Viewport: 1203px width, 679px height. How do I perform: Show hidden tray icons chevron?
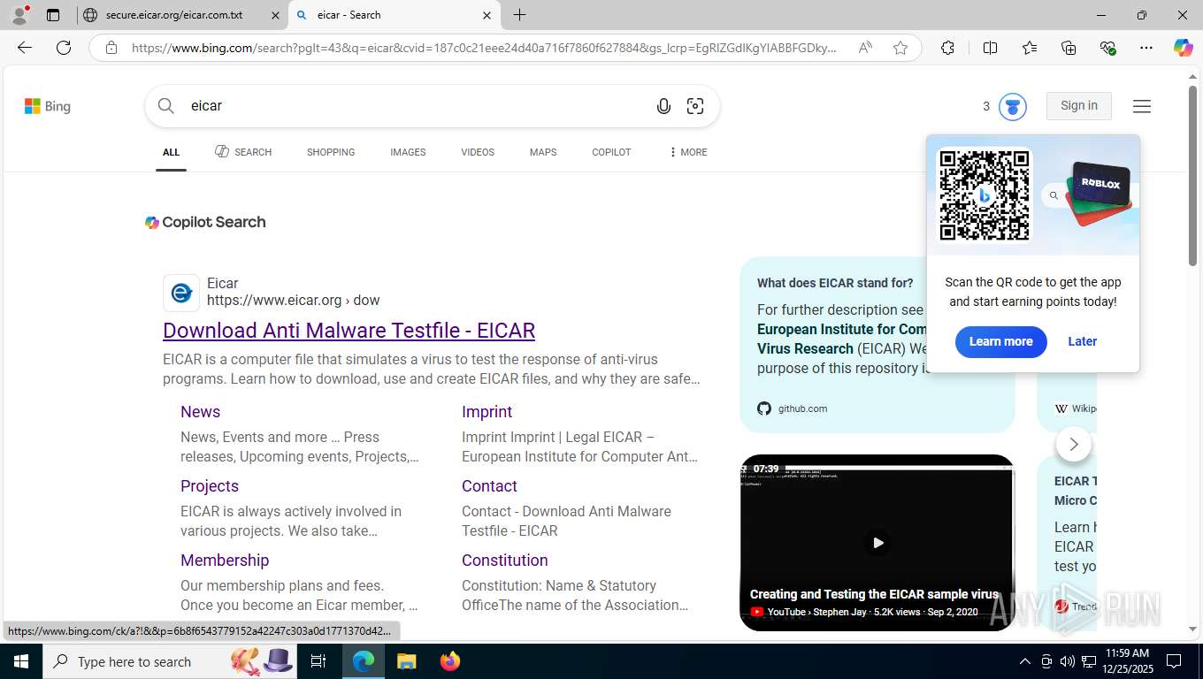click(1024, 661)
